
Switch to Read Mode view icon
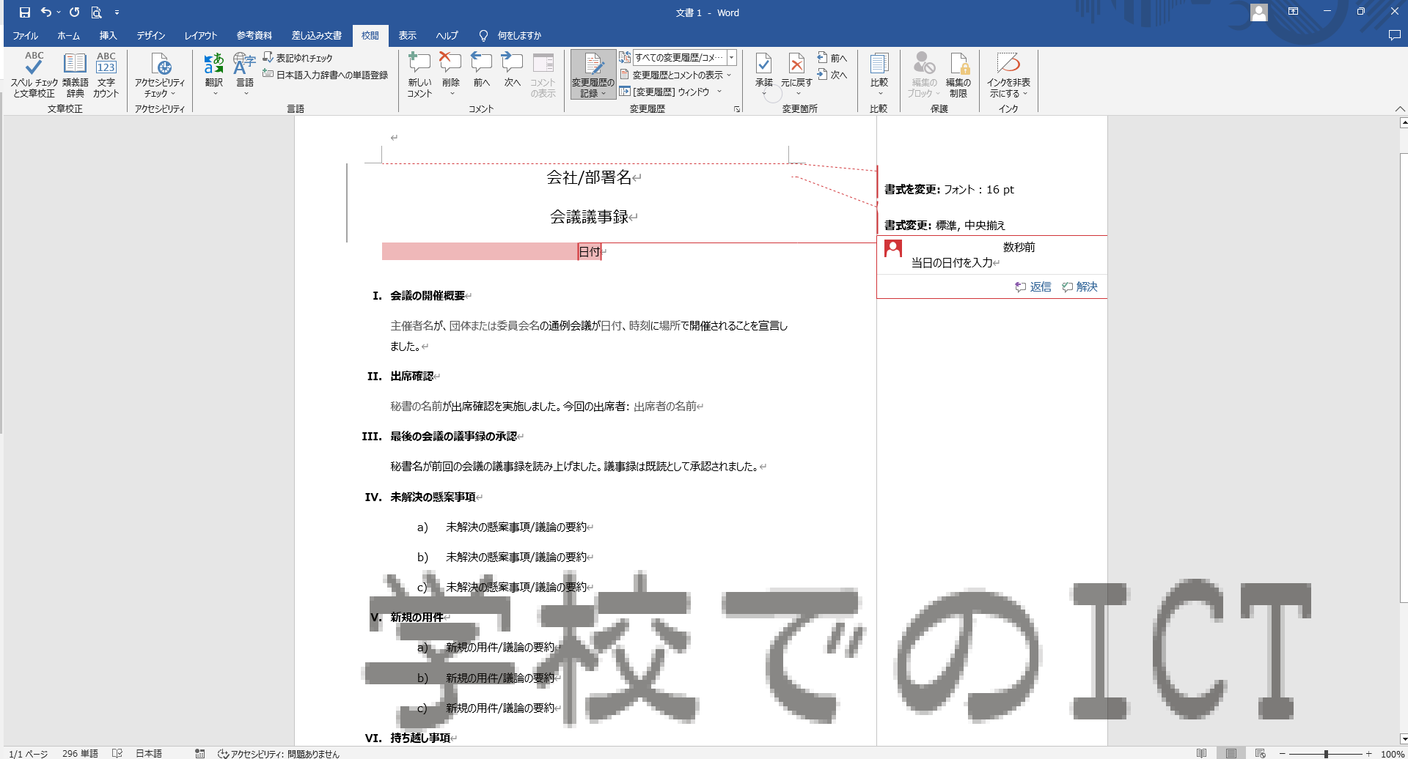[1201, 753]
